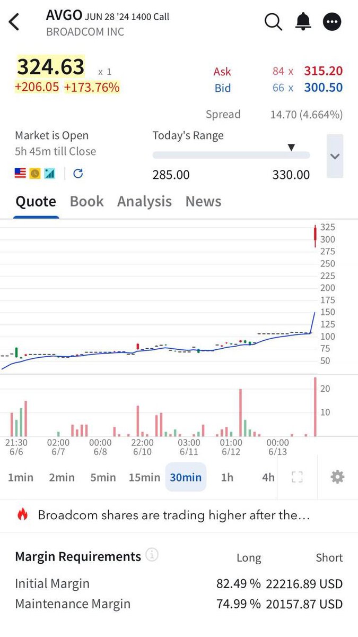Tap the Bid price 300.50
This screenshot has width=358, height=637.
click(x=323, y=88)
